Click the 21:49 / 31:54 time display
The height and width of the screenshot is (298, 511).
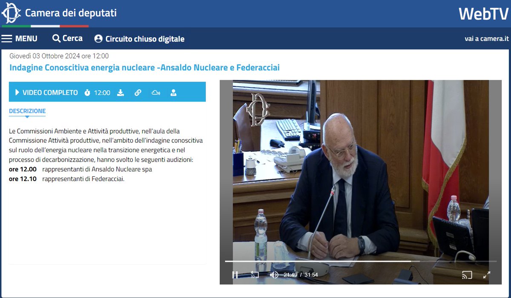click(x=301, y=275)
